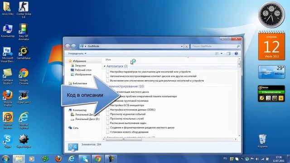Open Internet Explorer from the taskbar

pos(72,159)
